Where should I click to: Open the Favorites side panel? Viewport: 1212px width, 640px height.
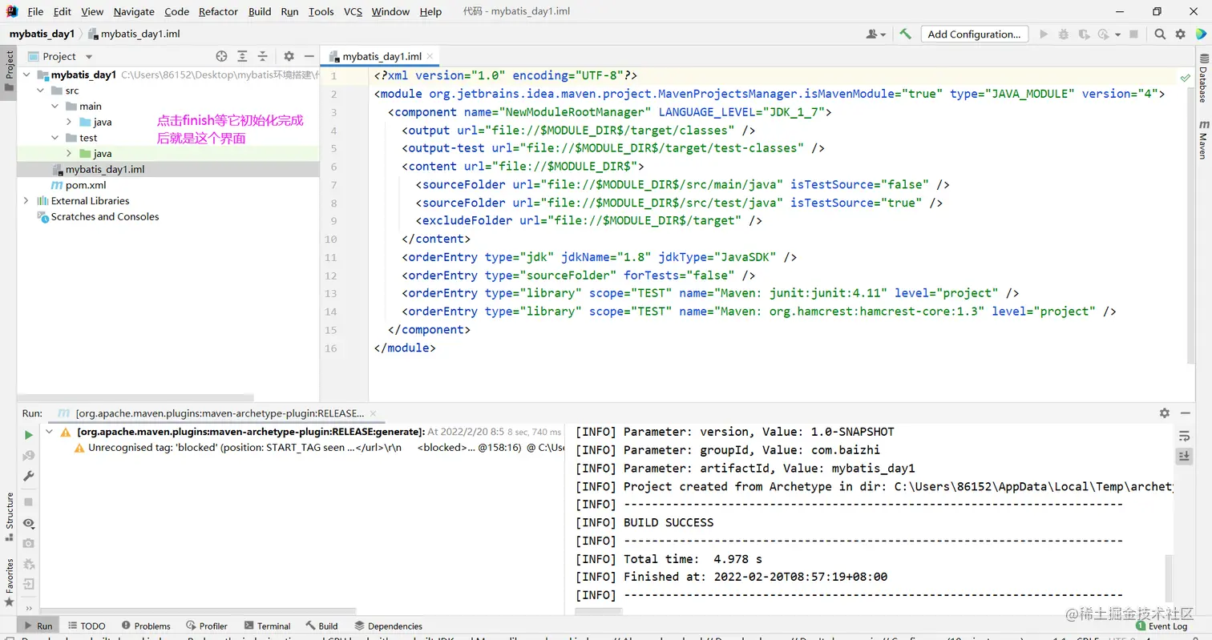(x=10, y=582)
